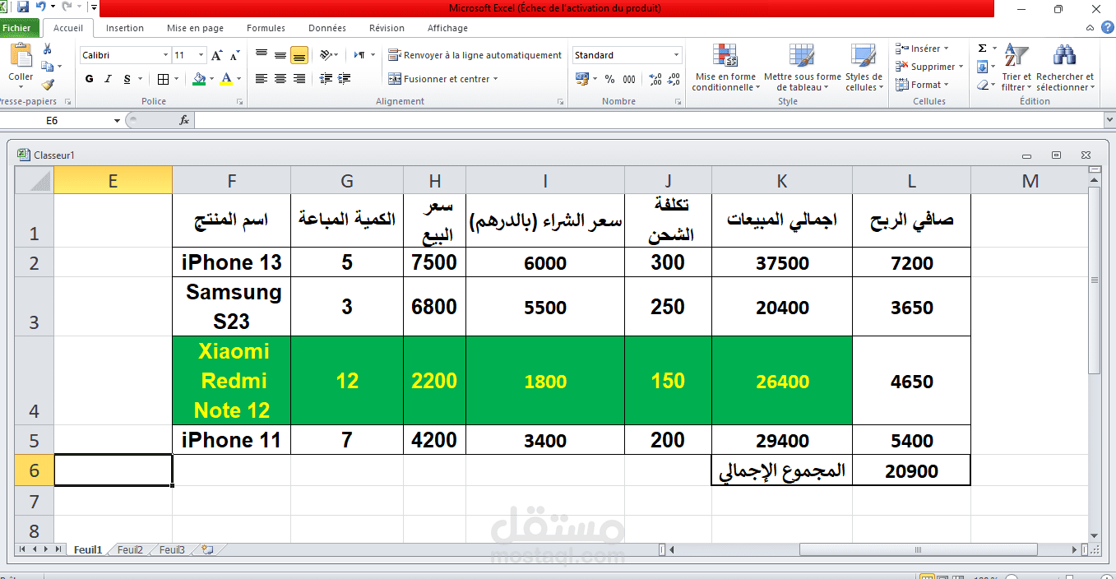
Task: Open the font size 11 dropdown
Action: (201, 55)
